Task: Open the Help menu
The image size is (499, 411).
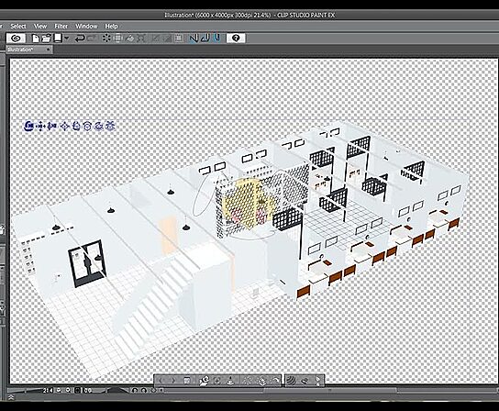Action: tap(111, 26)
